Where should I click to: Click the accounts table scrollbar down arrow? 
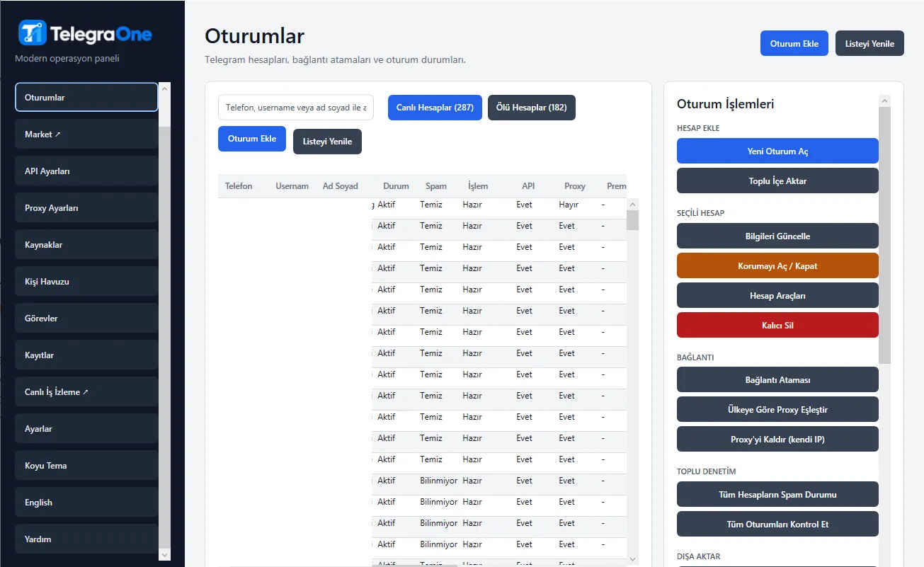[632, 559]
